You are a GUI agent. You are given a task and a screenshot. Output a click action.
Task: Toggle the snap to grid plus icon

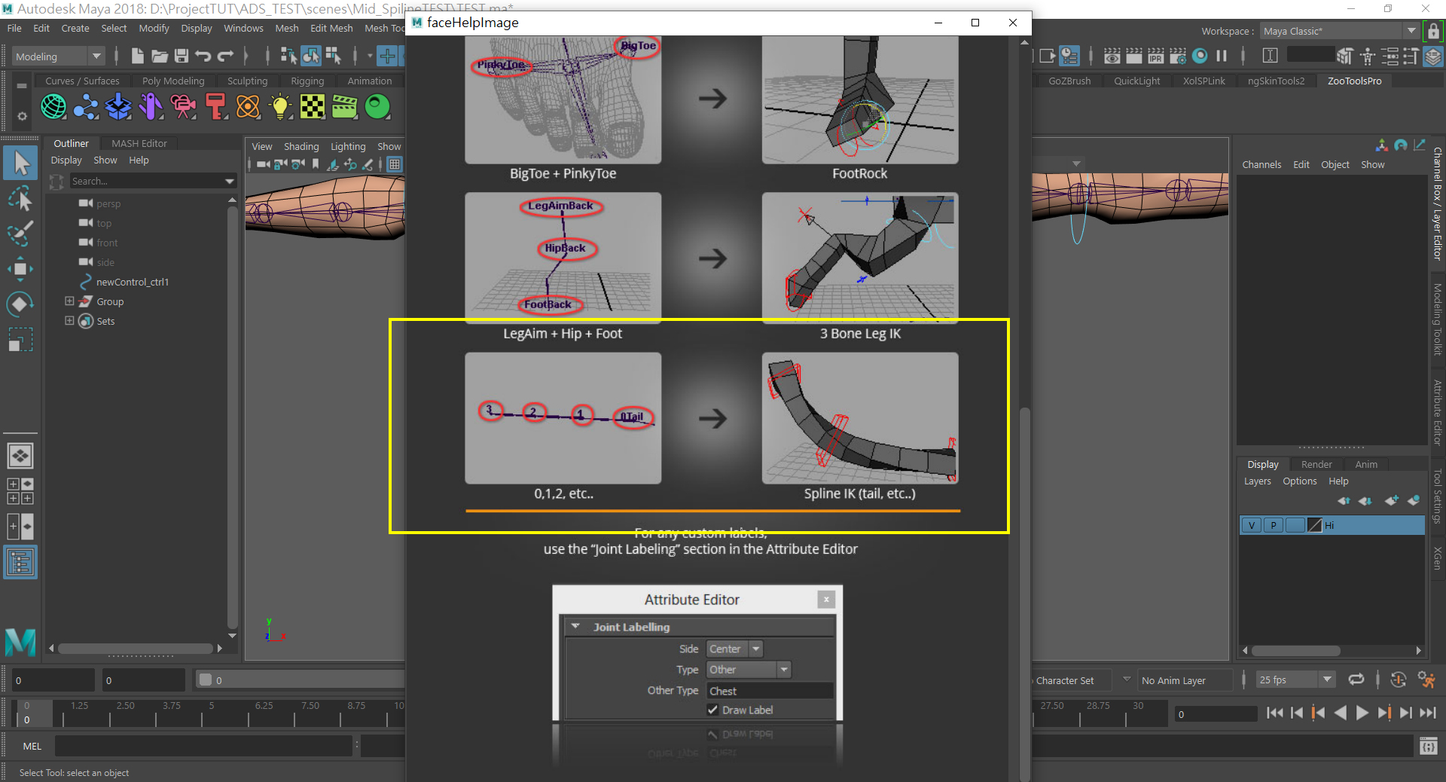[387, 56]
